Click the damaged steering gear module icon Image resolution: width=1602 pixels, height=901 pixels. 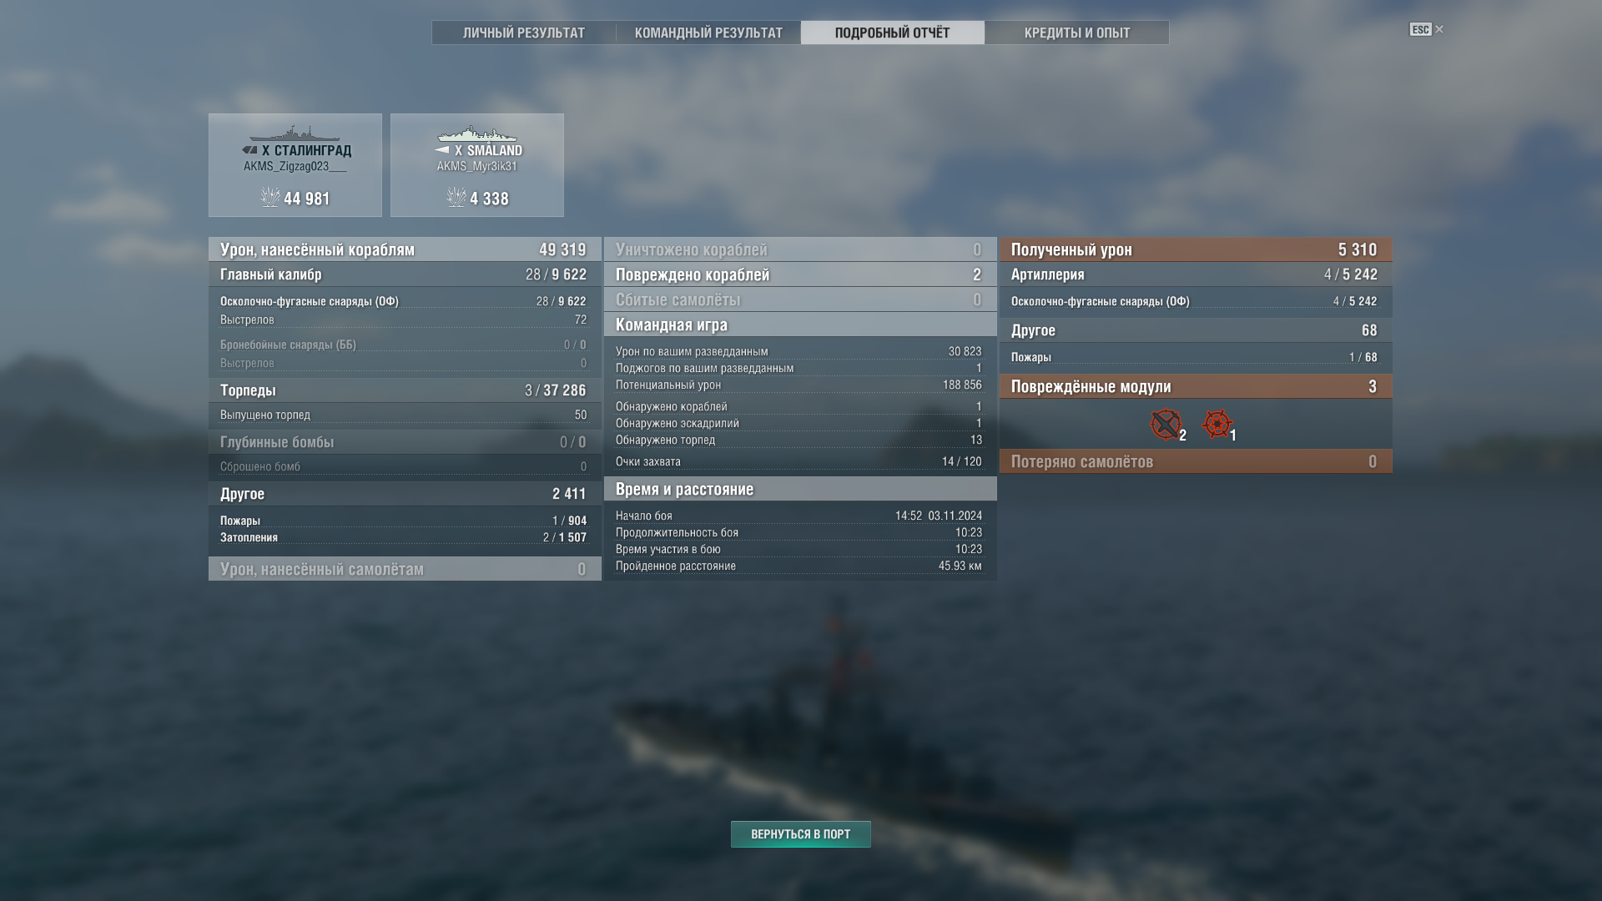1217,424
